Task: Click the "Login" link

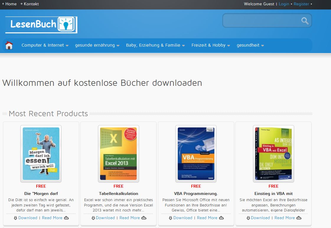Action: pyautogui.click(x=284, y=4)
